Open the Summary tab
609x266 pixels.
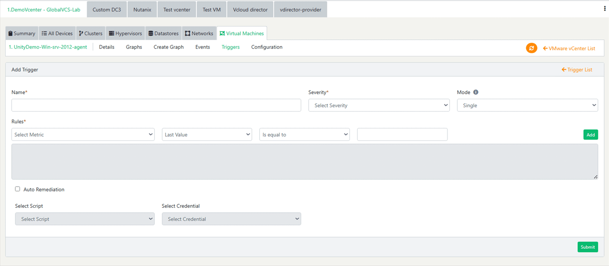(22, 33)
